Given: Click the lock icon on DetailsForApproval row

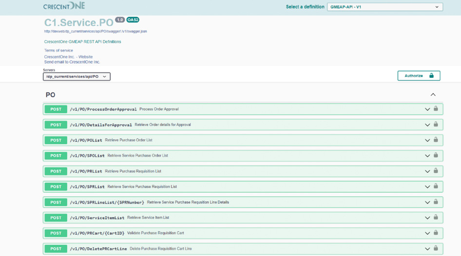Looking at the screenshot, I should (436, 124).
